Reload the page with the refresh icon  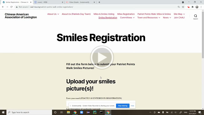coord(11,7)
